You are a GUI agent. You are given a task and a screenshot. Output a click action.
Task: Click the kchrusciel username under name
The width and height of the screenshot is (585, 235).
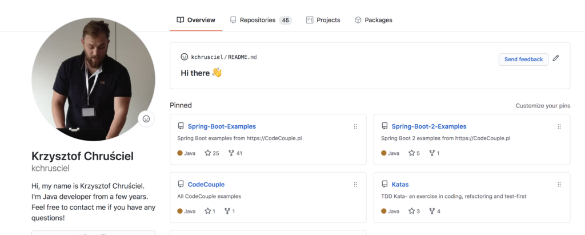click(x=51, y=169)
